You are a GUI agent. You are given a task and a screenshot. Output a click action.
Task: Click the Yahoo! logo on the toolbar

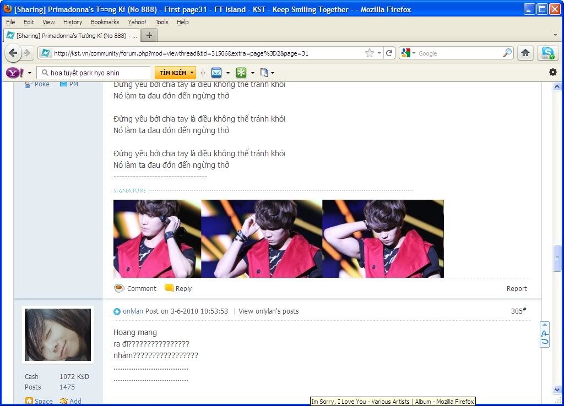point(15,73)
